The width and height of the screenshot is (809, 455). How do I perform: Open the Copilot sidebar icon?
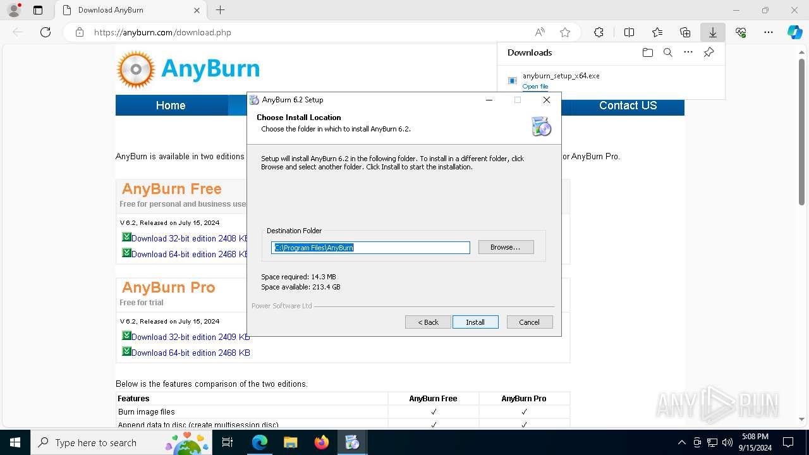794,32
